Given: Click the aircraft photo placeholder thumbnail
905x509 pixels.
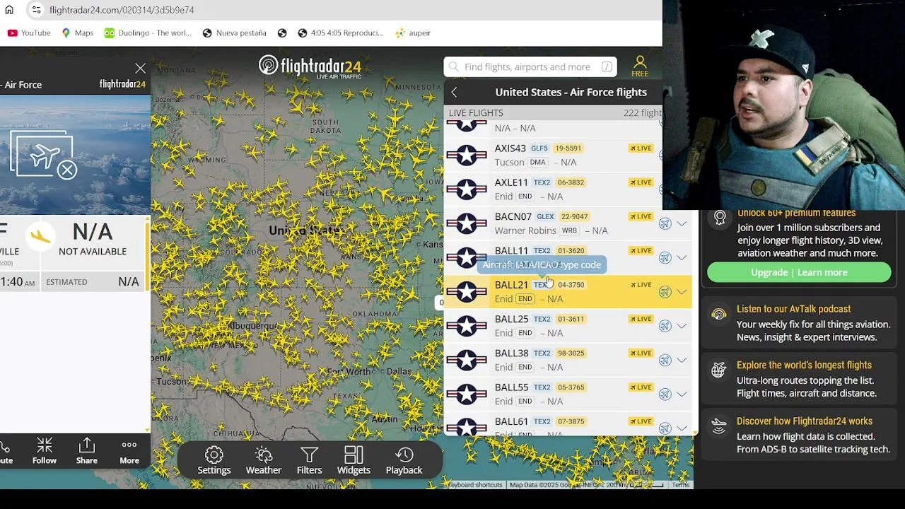Looking at the screenshot, I should (x=44, y=155).
